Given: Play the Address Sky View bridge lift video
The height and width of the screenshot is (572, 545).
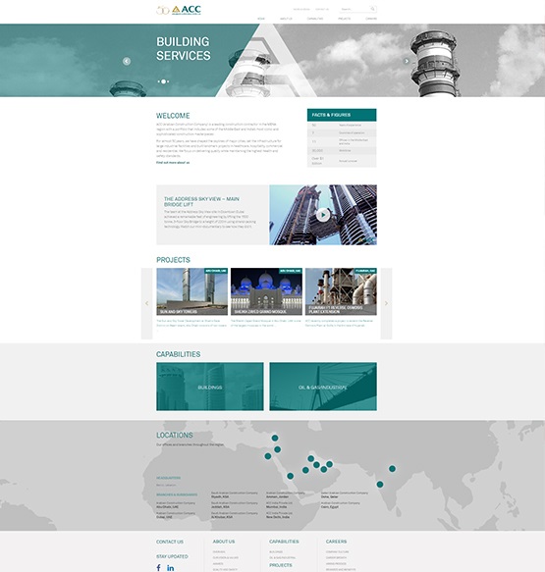Looking at the screenshot, I should [x=323, y=215].
